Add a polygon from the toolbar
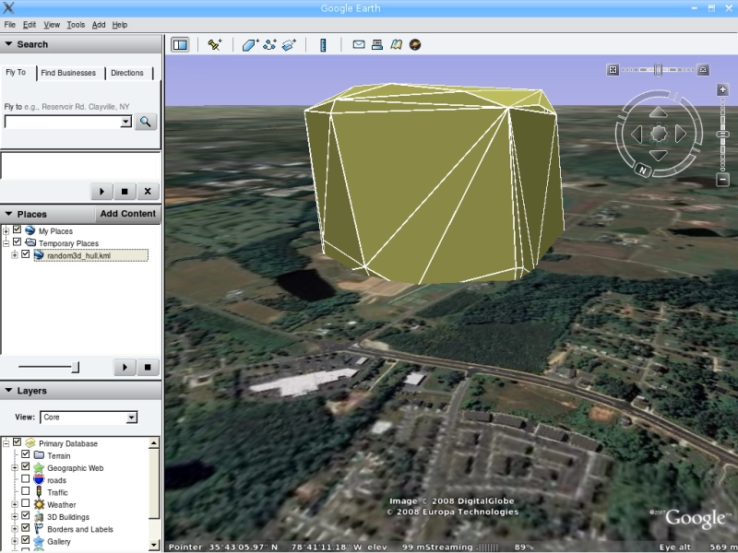 click(x=250, y=44)
